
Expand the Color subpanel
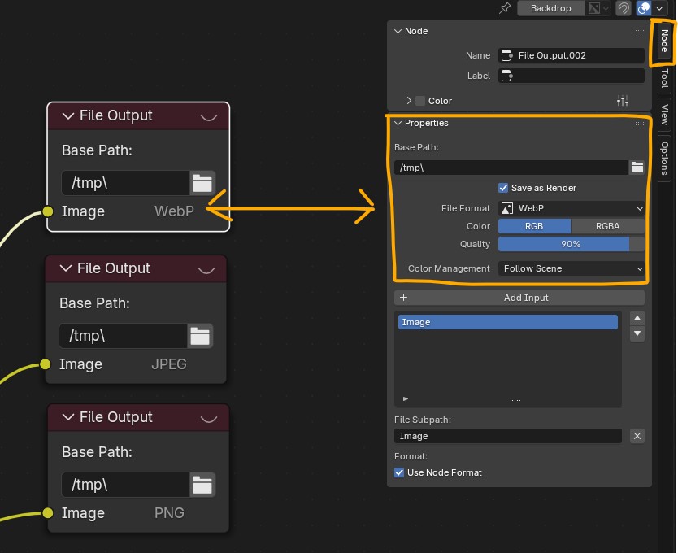409,101
